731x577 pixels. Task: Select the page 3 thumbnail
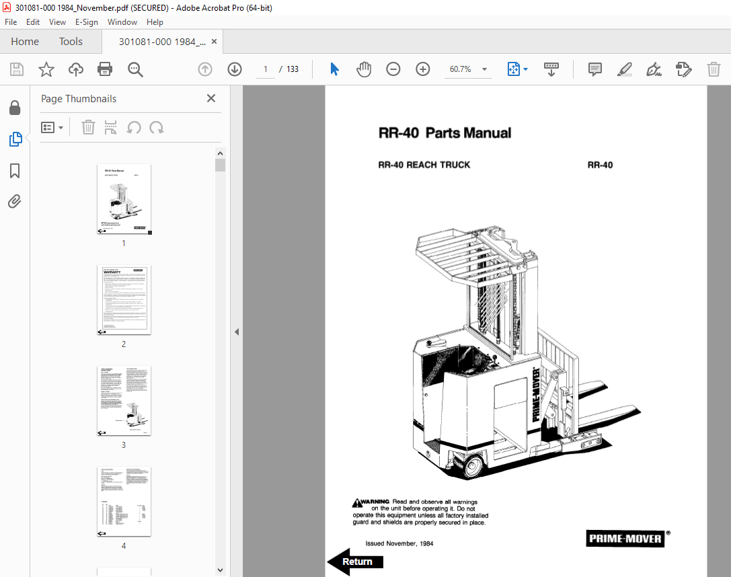(x=124, y=401)
